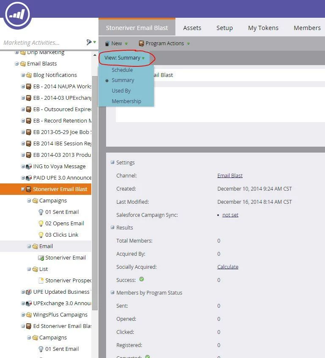Click the Program Actions briefcase icon
Viewport: 325px width, 358px height.
click(x=142, y=44)
